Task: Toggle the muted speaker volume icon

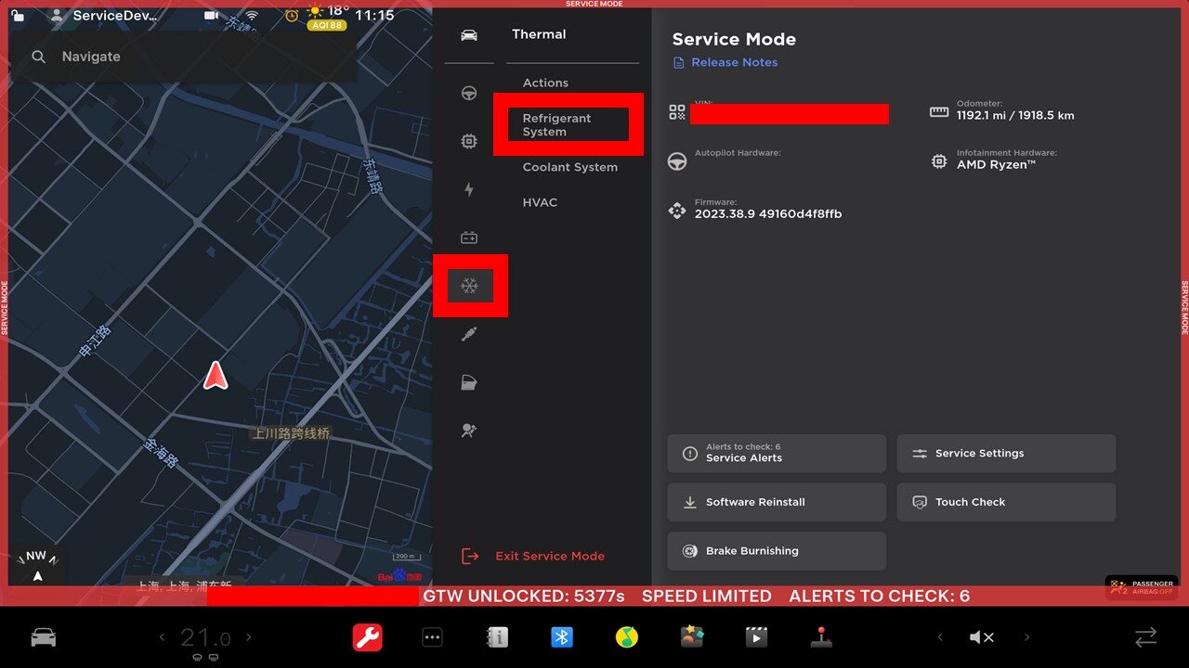Action: [x=982, y=637]
